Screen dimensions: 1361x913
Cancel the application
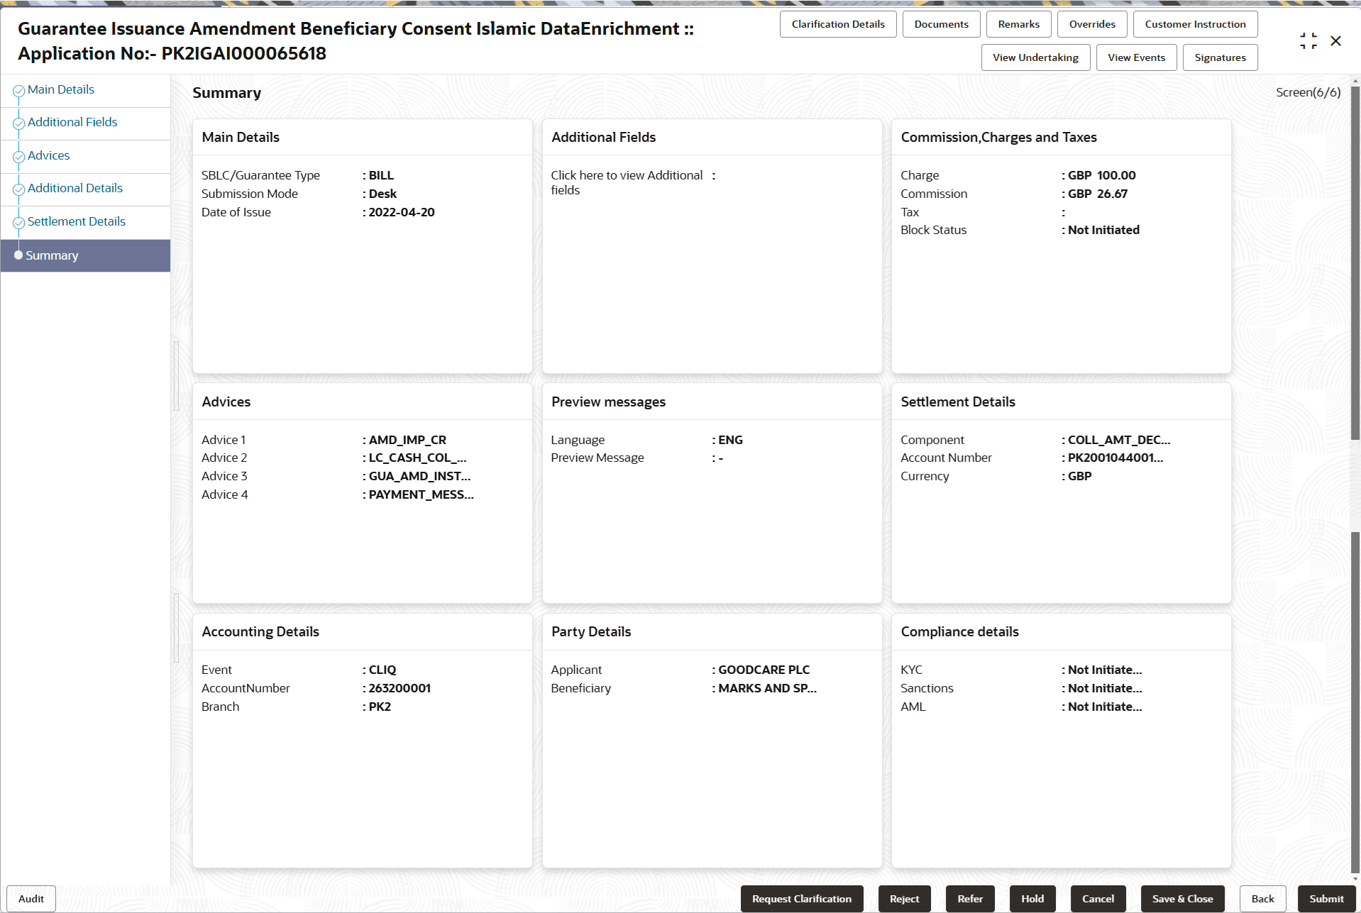point(1098,899)
